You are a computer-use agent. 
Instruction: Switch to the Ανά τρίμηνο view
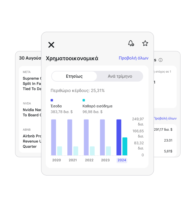[120, 76]
